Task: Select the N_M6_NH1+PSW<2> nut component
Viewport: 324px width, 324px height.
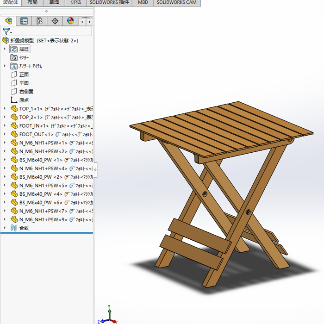Action: (52, 151)
